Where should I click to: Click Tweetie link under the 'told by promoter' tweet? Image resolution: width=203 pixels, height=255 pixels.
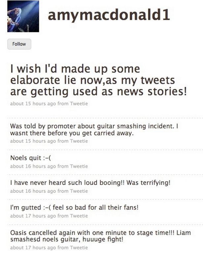tap(79, 141)
